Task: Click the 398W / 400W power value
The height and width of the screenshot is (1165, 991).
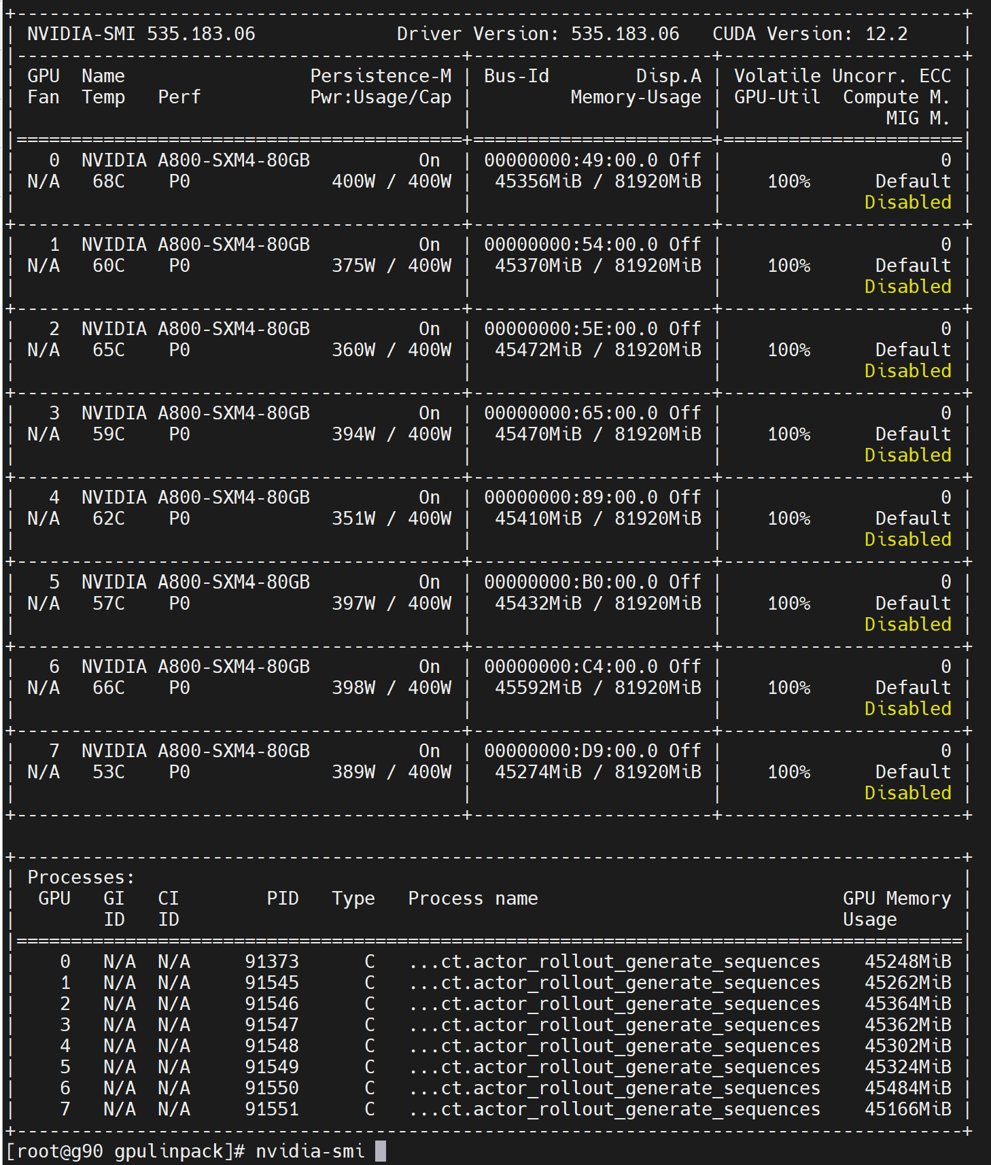Action: (x=392, y=688)
